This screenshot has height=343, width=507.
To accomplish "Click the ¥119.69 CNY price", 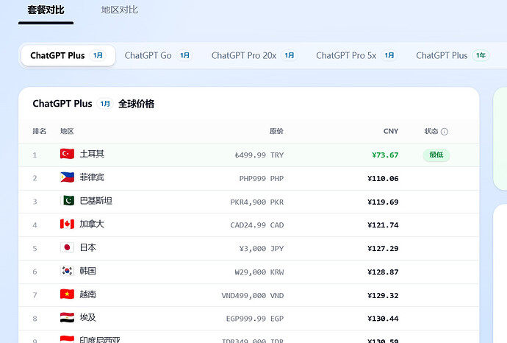I will point(383,202).
